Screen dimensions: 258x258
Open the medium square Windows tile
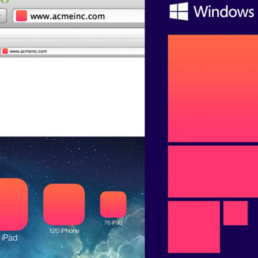click(194, 227)
